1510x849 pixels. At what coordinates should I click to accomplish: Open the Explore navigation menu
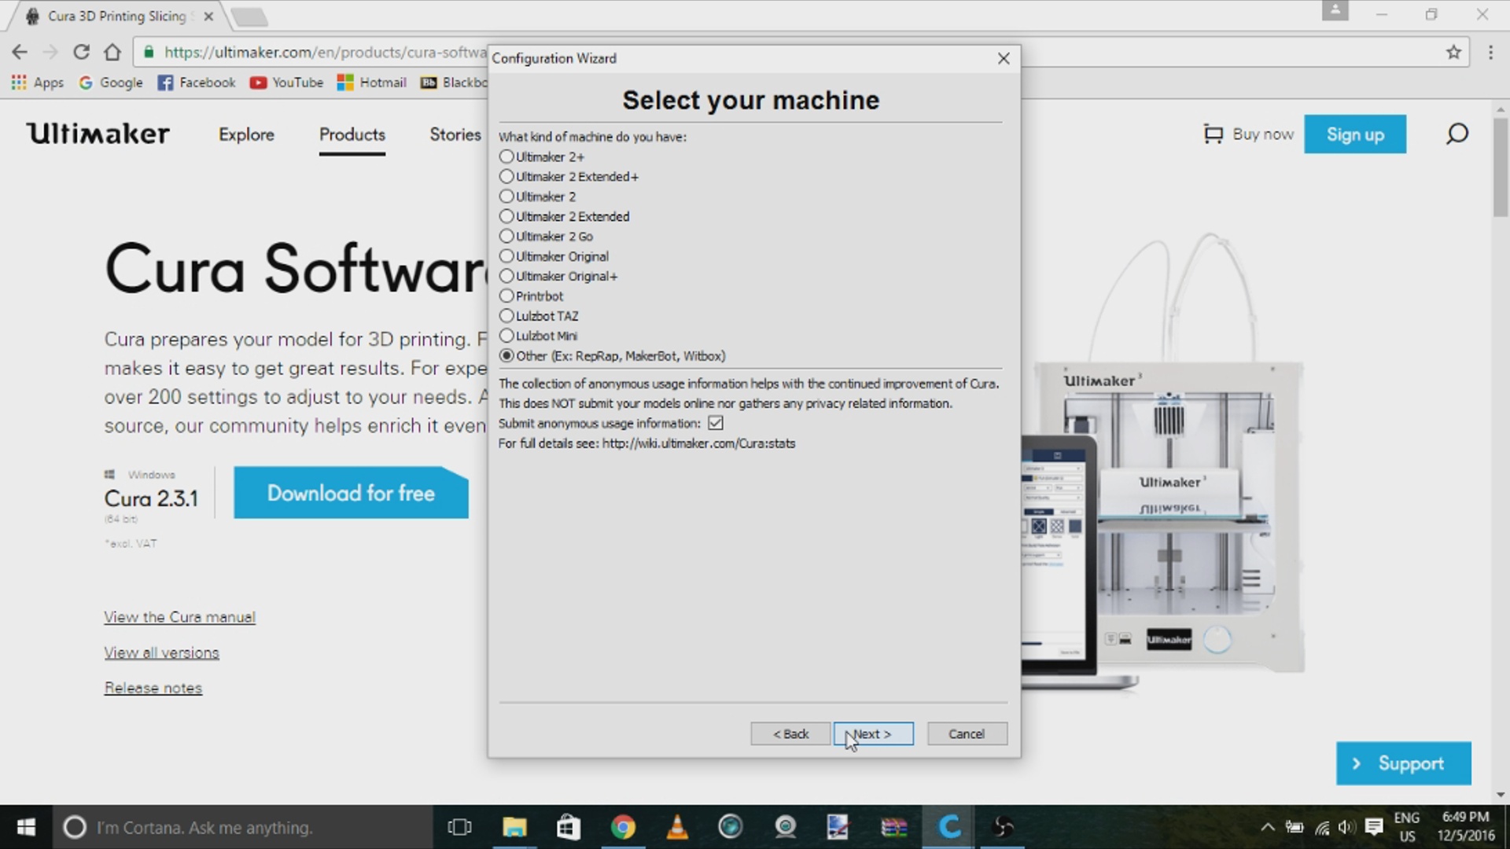coord(246,134)
